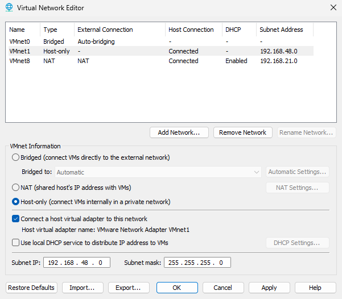Viewport: 342px width, 299px height.
Task: Choose the Bridged radio option
Action: (15, 157)
